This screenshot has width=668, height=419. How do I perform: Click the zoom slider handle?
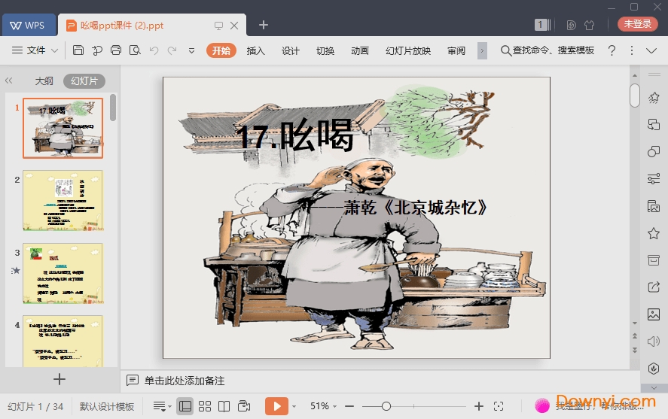[386, 406]
